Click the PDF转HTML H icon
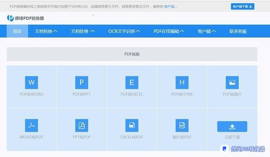 (182, 82)
